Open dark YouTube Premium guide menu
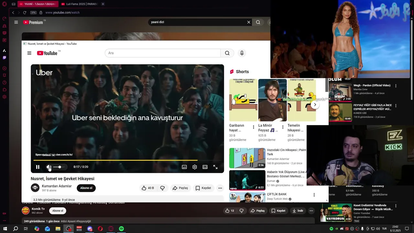414x233 pixels. [16, 22]
